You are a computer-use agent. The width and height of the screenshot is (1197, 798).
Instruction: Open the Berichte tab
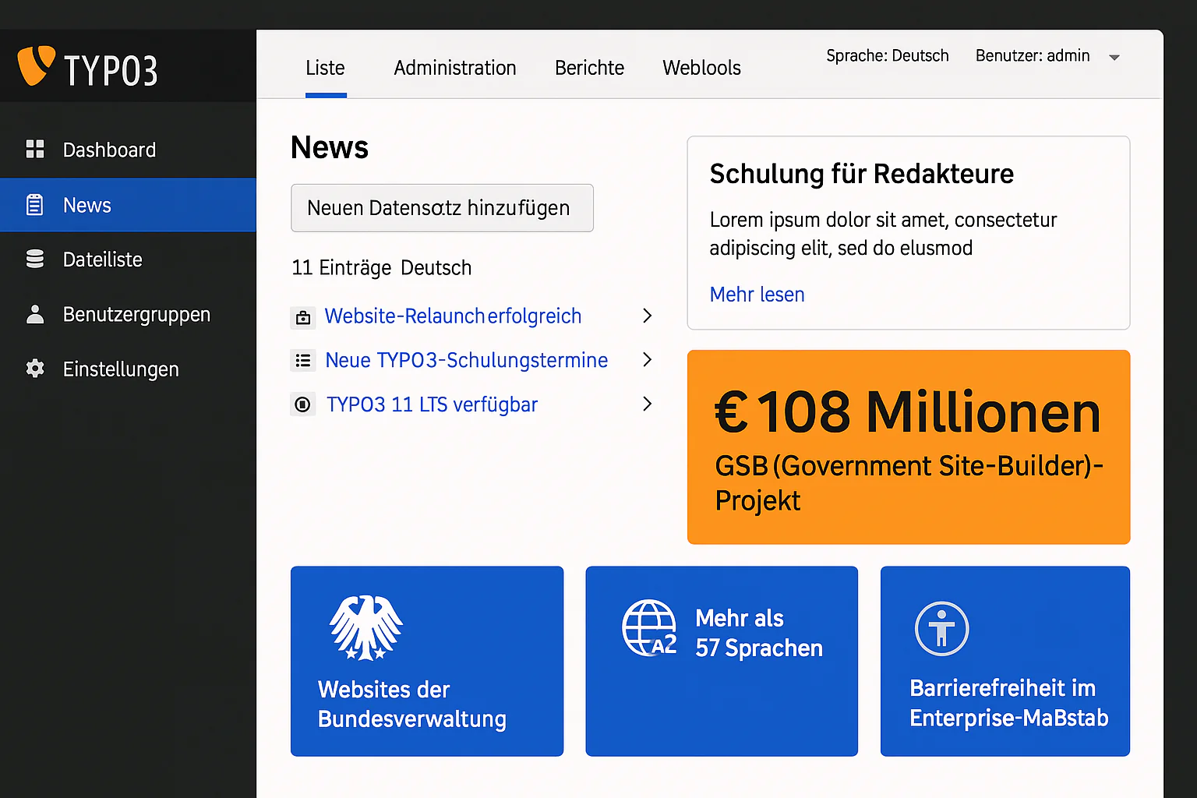[589, 68]
